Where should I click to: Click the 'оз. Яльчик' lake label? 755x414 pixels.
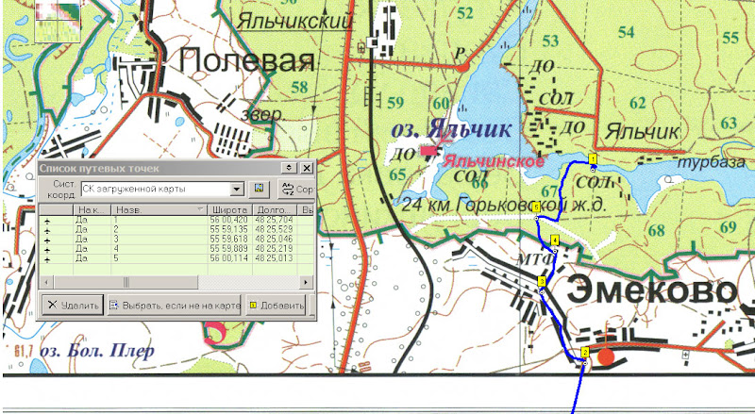point(451,129)
